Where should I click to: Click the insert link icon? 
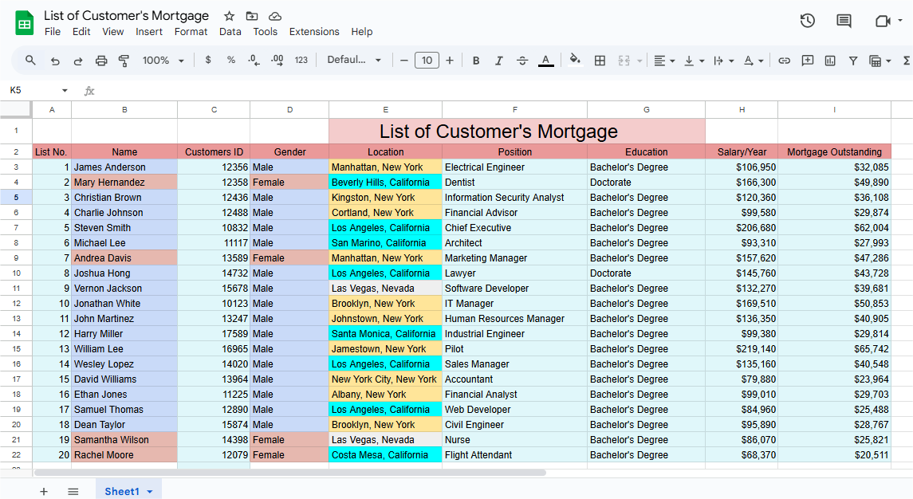pos(785,61)
